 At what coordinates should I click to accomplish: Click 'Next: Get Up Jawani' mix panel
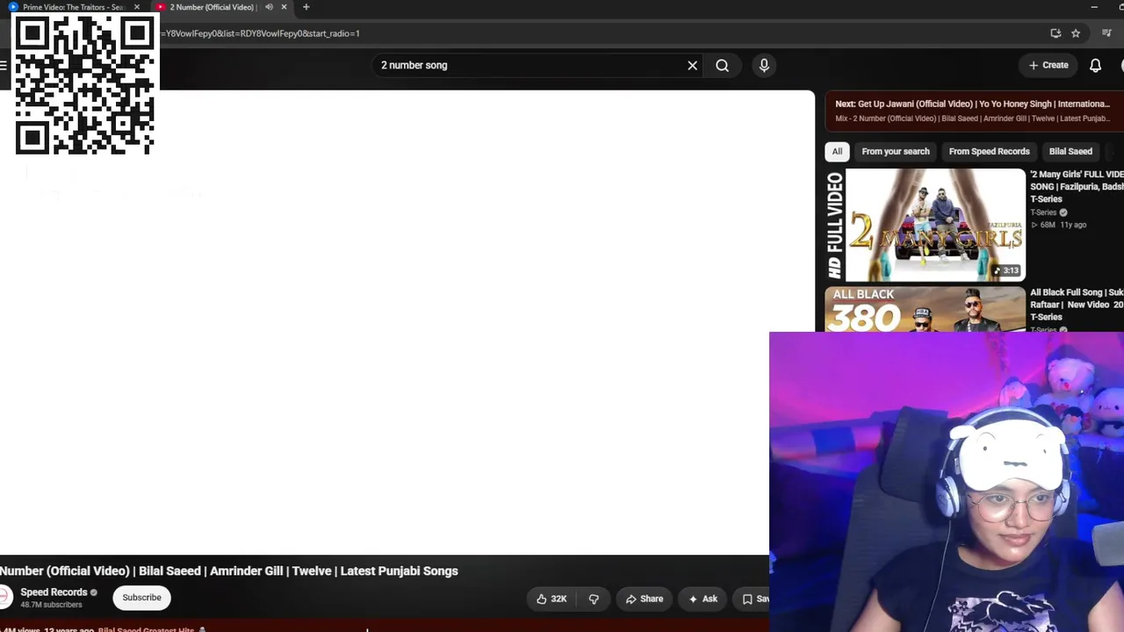pos(975,111)
